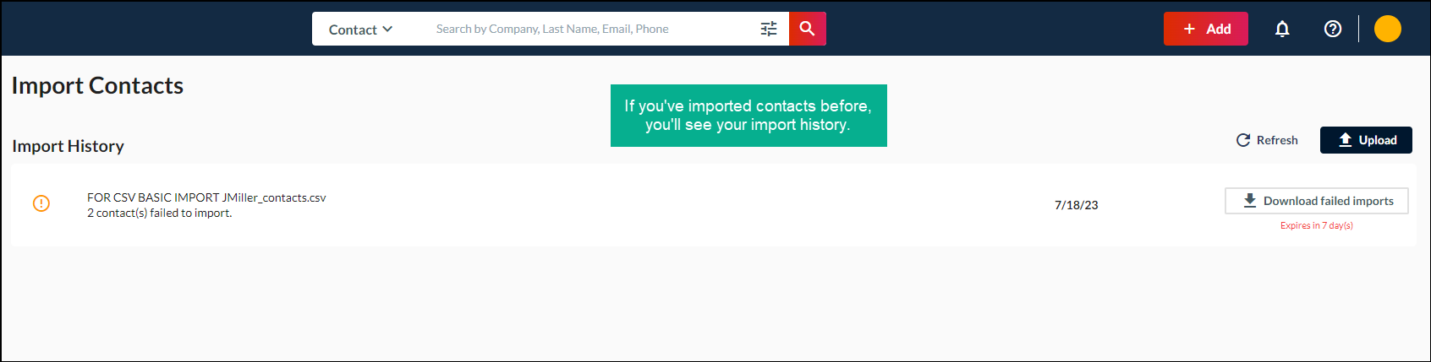Click the "Expires in 7 day(s)" notice
Screen dimensions: 1431x362
click(1316, 225)
